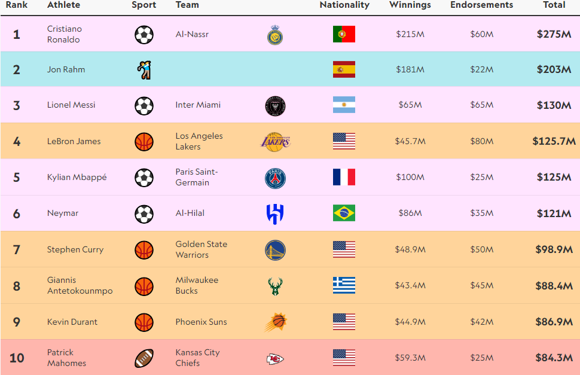Click the Kansas City Chiefs arrowhead logo

[x=275, y=358]
